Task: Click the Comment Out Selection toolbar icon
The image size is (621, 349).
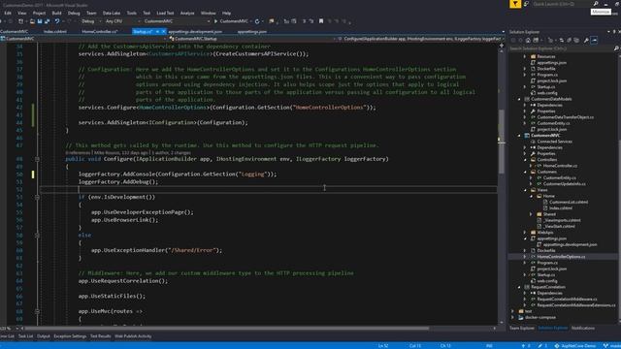Action: (304, 21)
